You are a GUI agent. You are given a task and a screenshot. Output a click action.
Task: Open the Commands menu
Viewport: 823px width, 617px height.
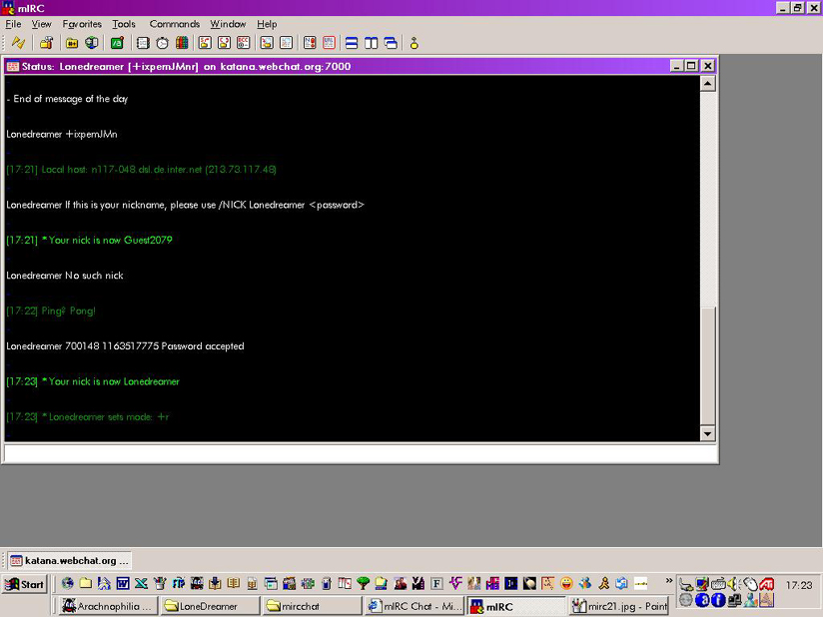click(175, 24)
